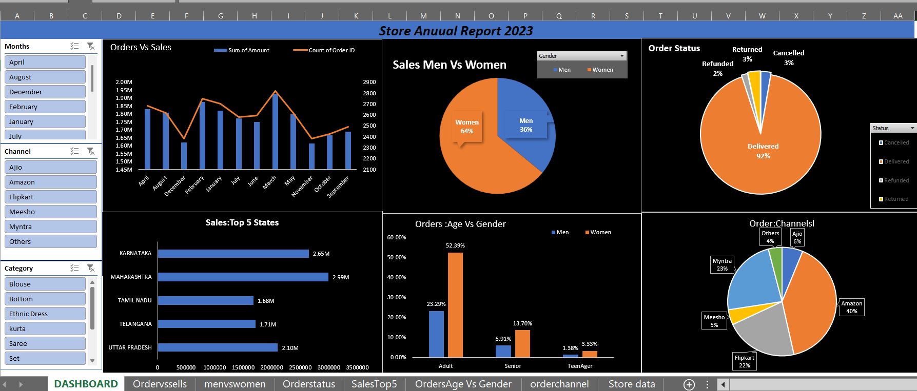917x391 pixels.
Task: Toggle multi-select in the Months slicer
Action: [x=74, y=46]
